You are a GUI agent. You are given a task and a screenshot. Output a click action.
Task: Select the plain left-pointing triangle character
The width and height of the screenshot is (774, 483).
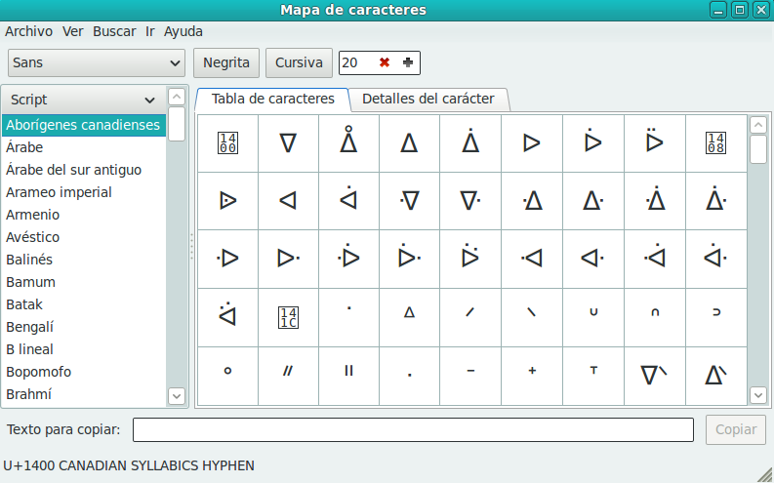click(288, 201)
